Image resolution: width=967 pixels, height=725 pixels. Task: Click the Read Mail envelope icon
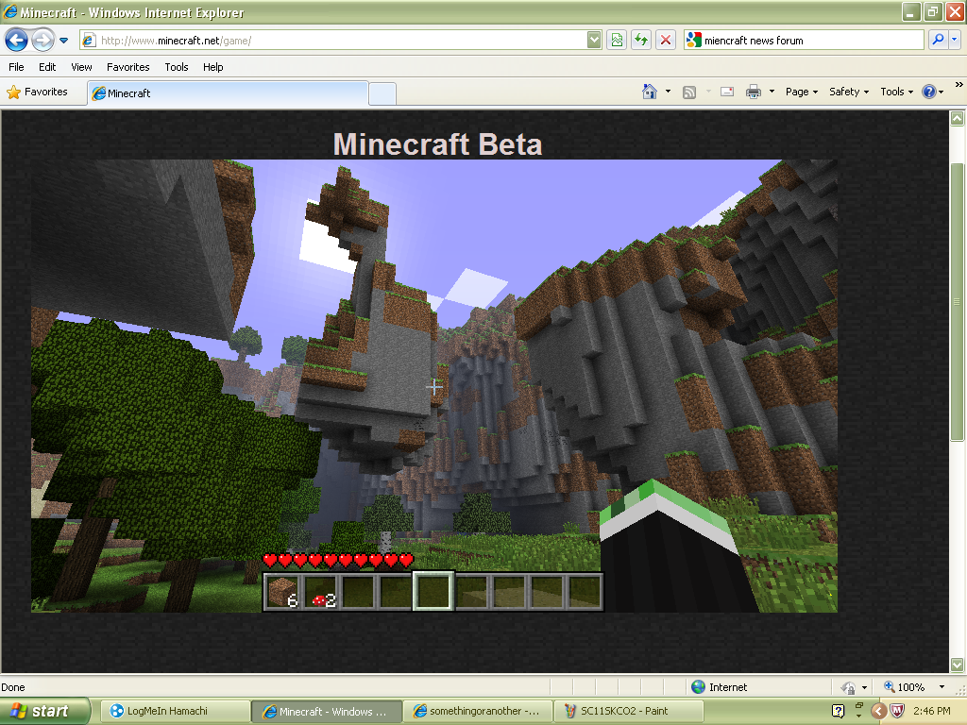coord(727,92)
